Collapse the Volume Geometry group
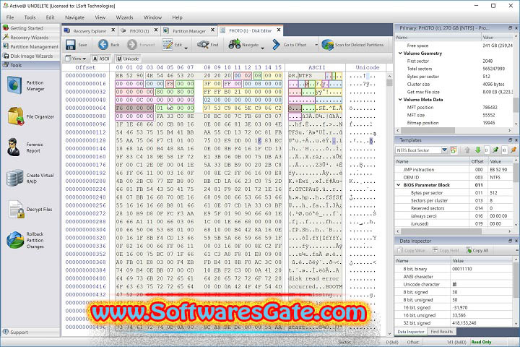This screenshot has height=347, width=520. click(400, 53)
